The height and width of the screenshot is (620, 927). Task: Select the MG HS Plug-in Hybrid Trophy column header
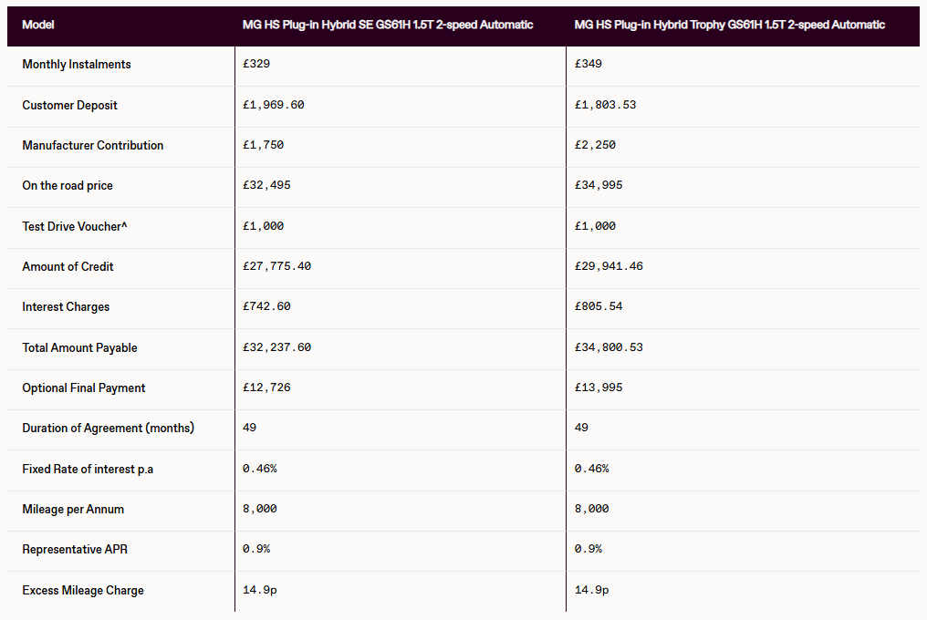click(x=729, y=25)
